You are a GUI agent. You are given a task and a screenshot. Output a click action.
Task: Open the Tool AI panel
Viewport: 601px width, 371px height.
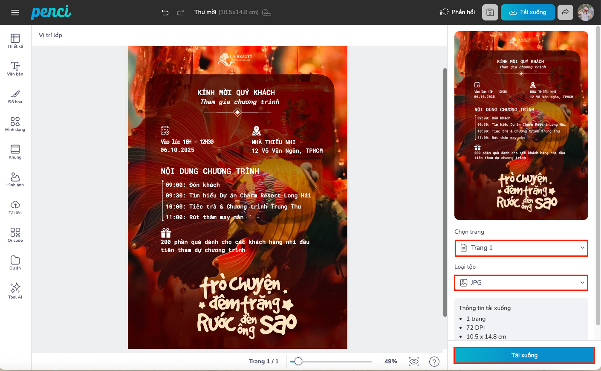[15, 291]
